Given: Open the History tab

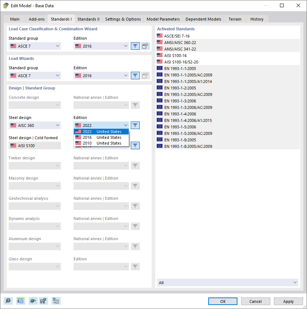Looking at the screenshot, I should tap(257, 19).
